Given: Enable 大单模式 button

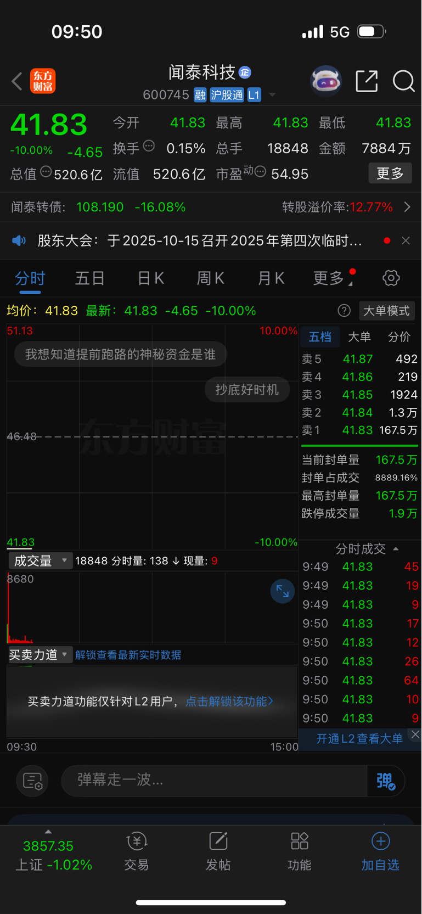Looking at the screenshot, I should click(x=387, y=311).
